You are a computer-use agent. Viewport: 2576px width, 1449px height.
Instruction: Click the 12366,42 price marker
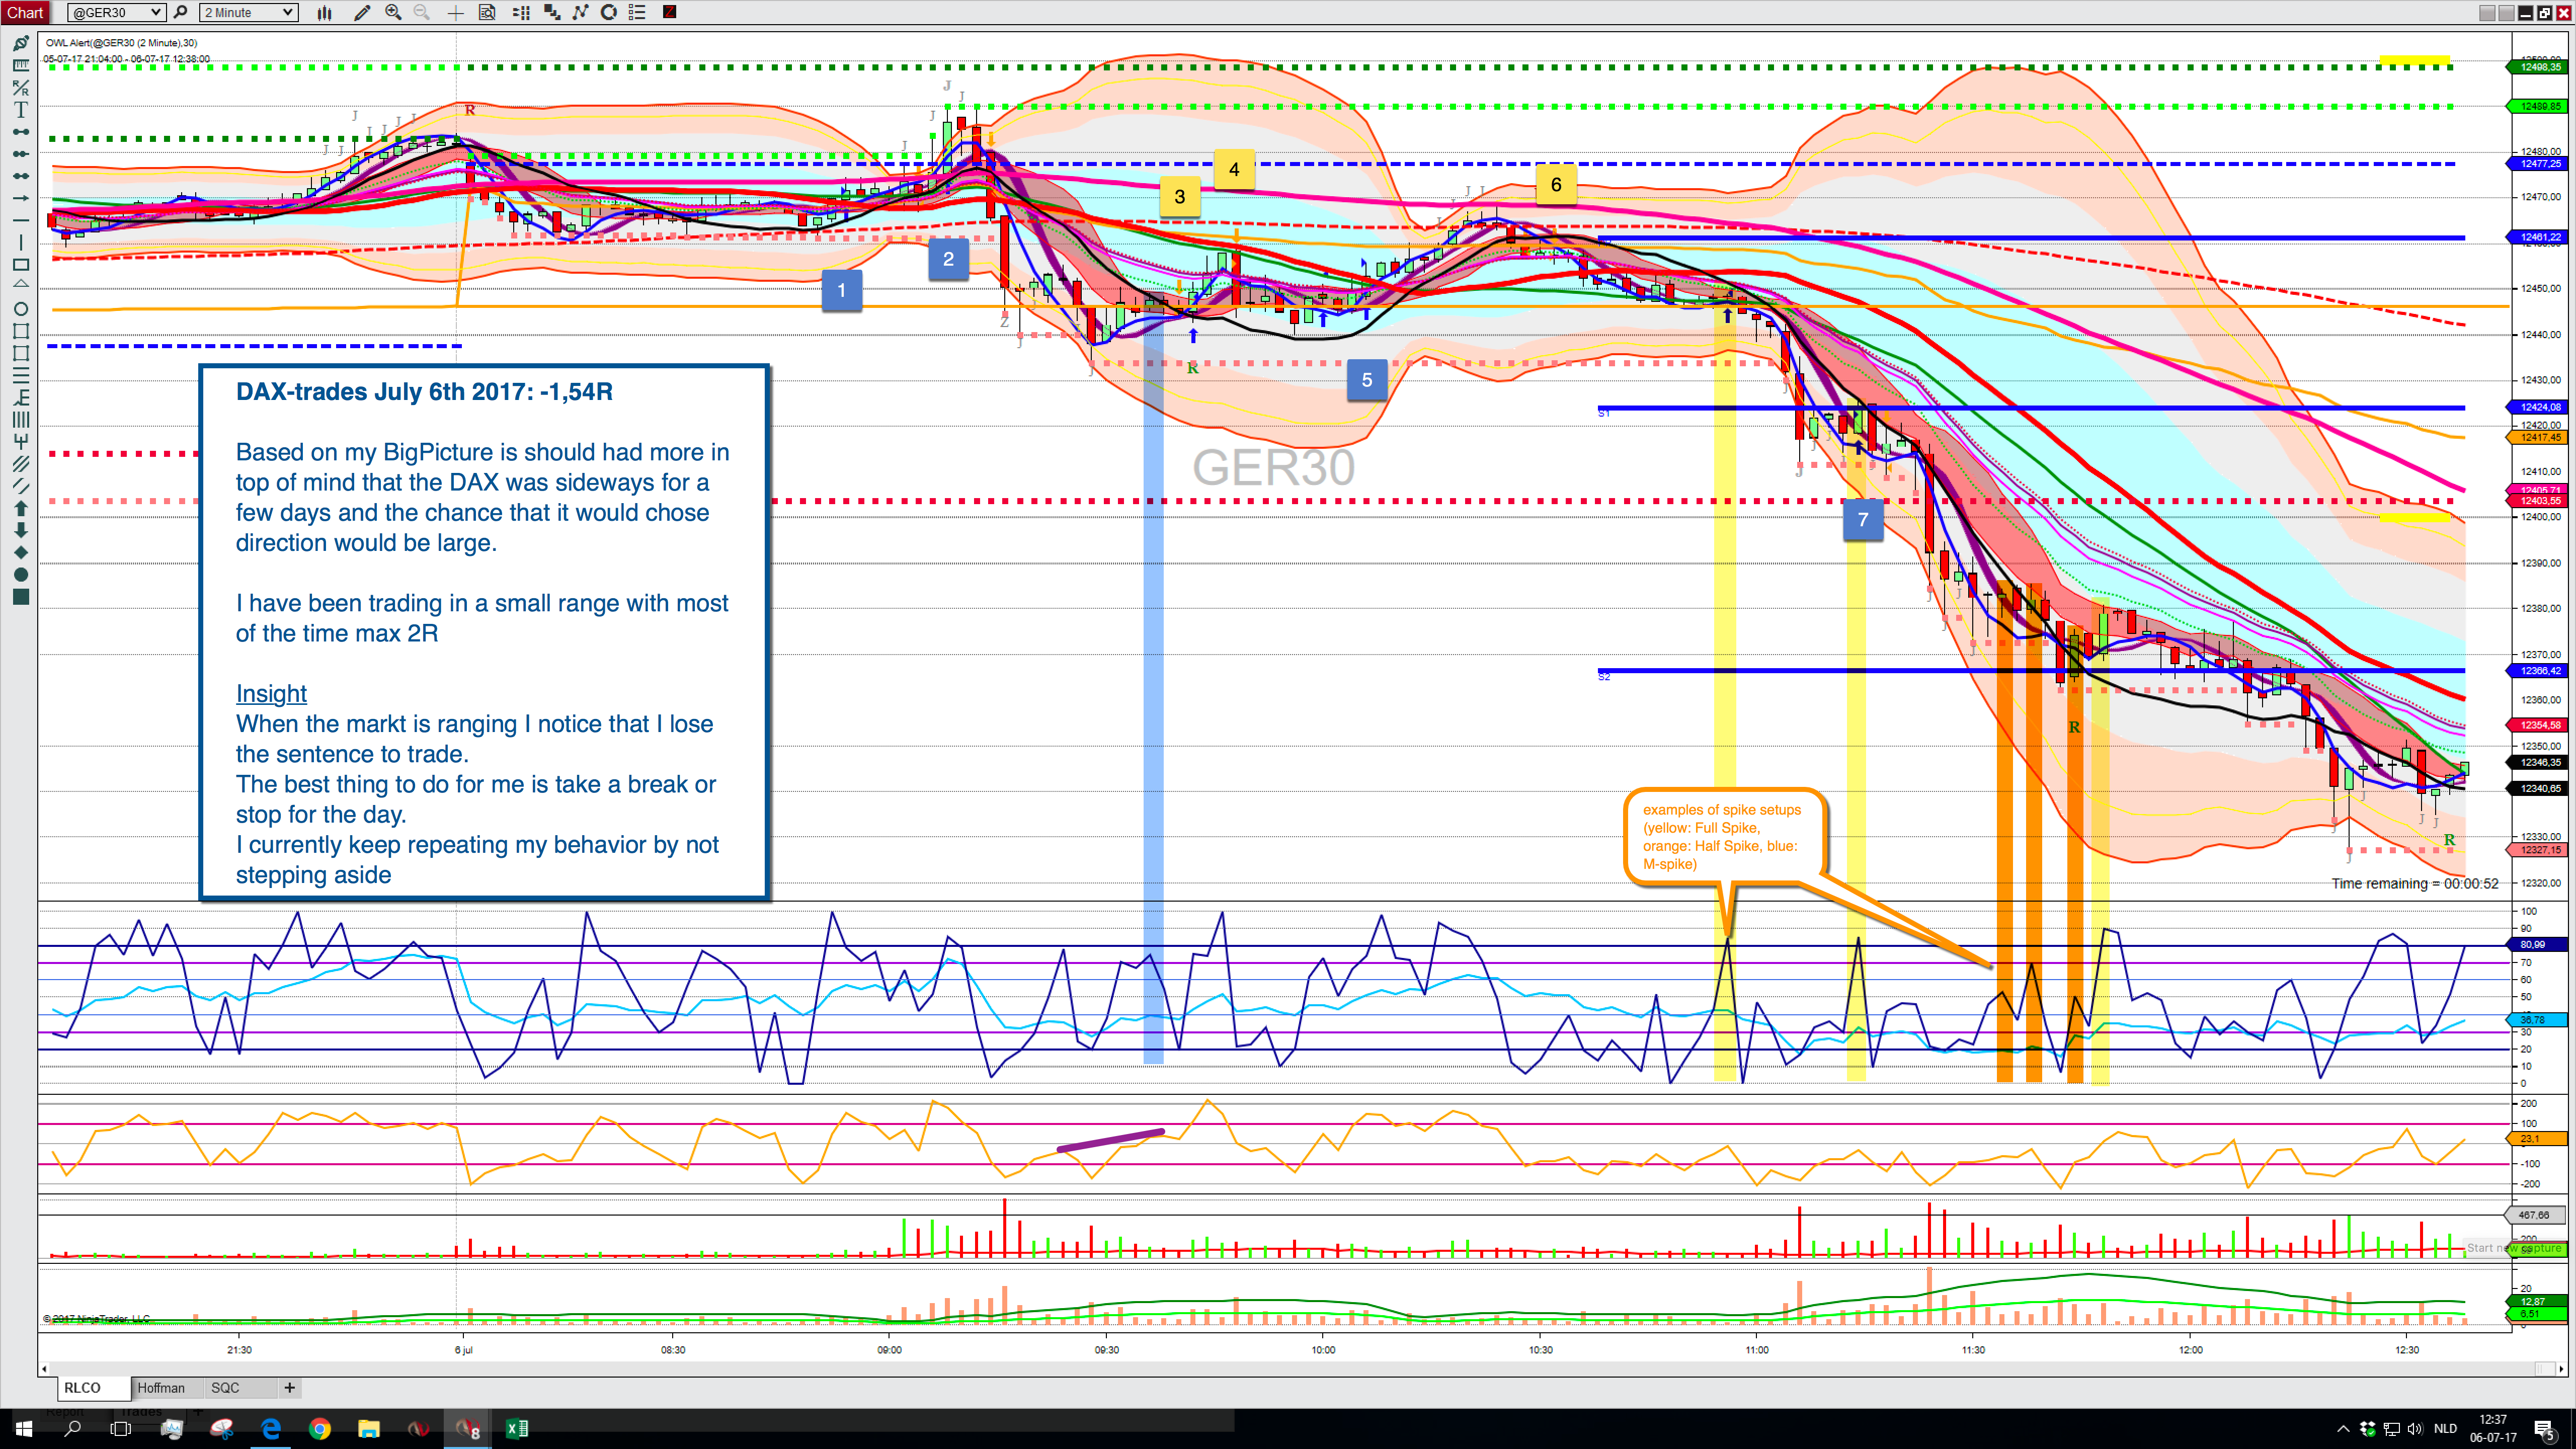(2539, 670)
